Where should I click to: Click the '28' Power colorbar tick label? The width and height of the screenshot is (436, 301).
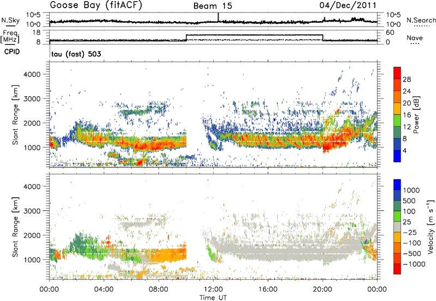pos(407,79)
